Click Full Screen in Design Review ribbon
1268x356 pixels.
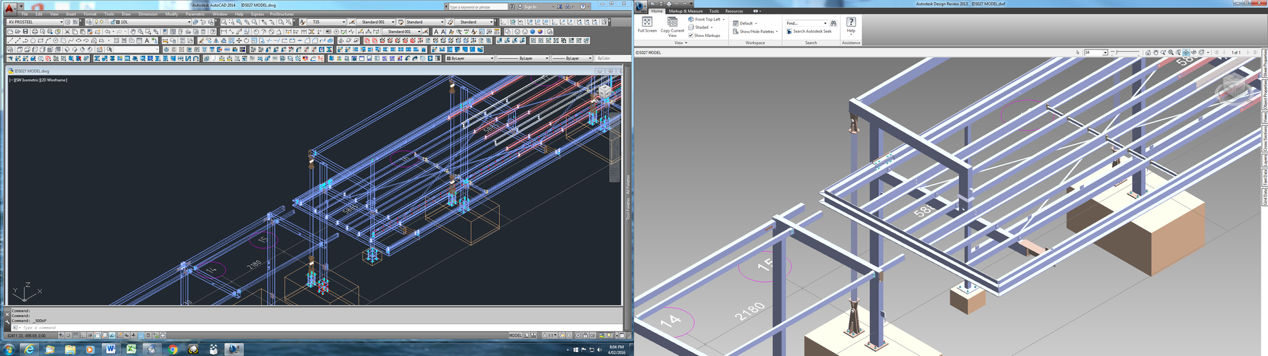[x=647, y=25]
